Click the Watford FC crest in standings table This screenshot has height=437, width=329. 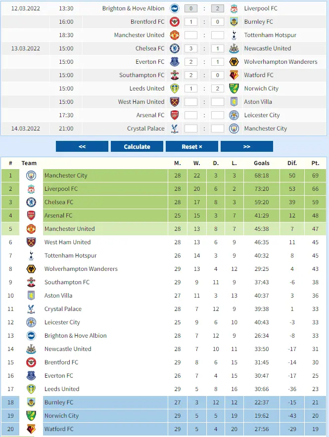(31, 429)
